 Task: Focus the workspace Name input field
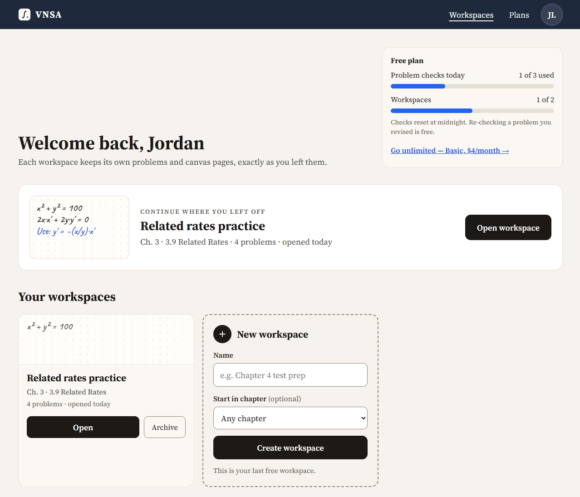(x=290, y=375)
